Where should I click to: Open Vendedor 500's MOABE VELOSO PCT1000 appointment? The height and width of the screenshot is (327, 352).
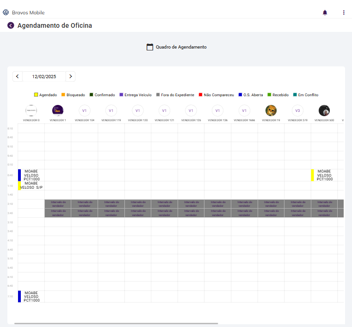click(x=324, y=175)
